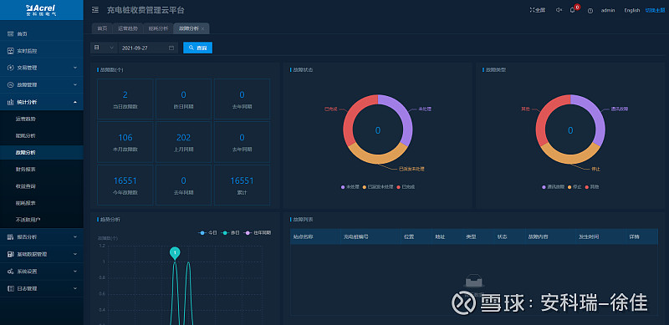Click the 交易管理 icon in sidebar
The image size is (669, 325).
pos(11,68)
